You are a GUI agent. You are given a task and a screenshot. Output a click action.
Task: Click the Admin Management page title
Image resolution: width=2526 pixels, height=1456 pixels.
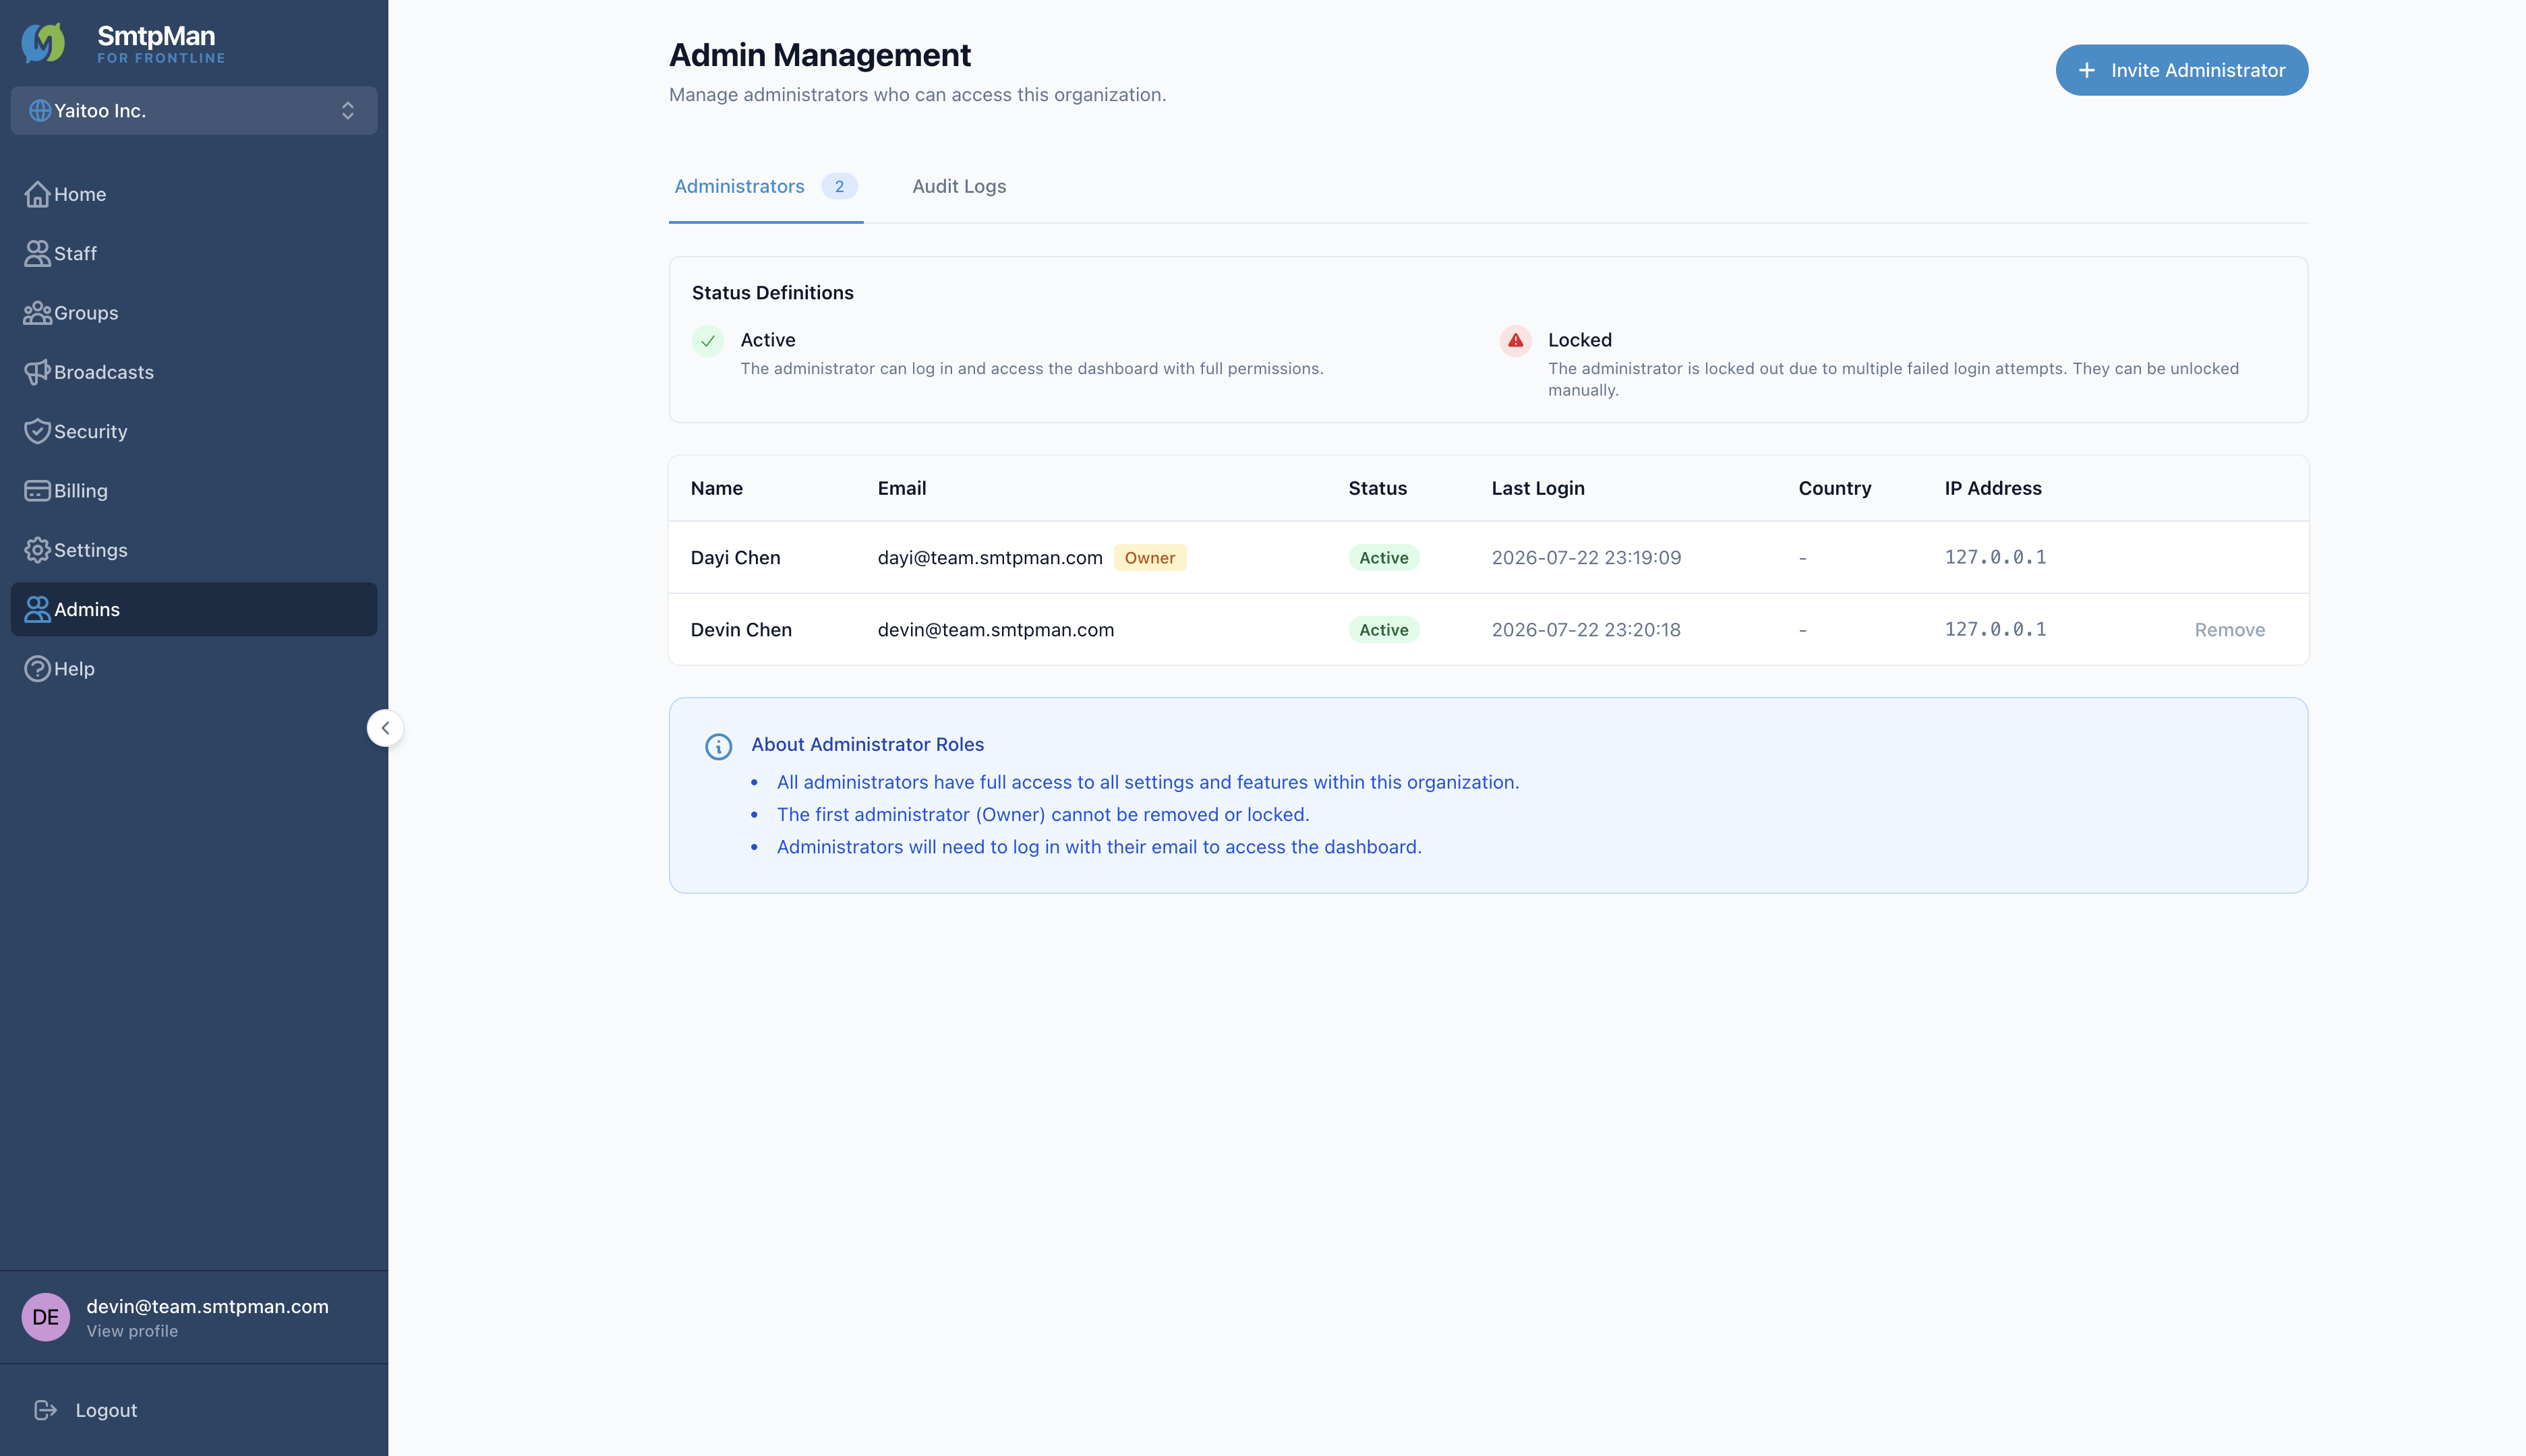point(819,55)
